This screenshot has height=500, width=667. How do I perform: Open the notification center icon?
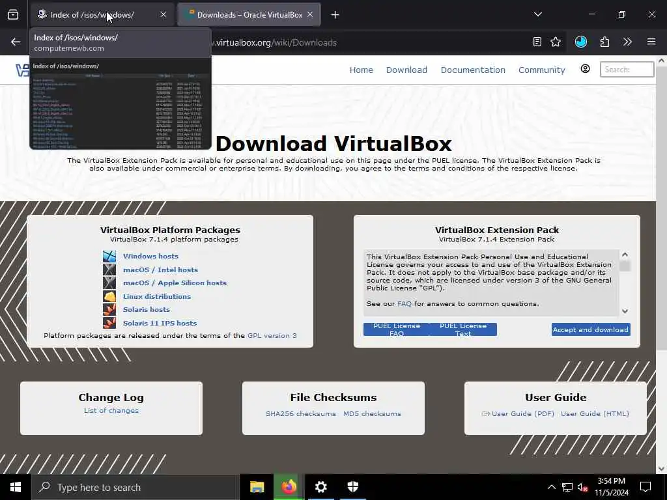646,487
